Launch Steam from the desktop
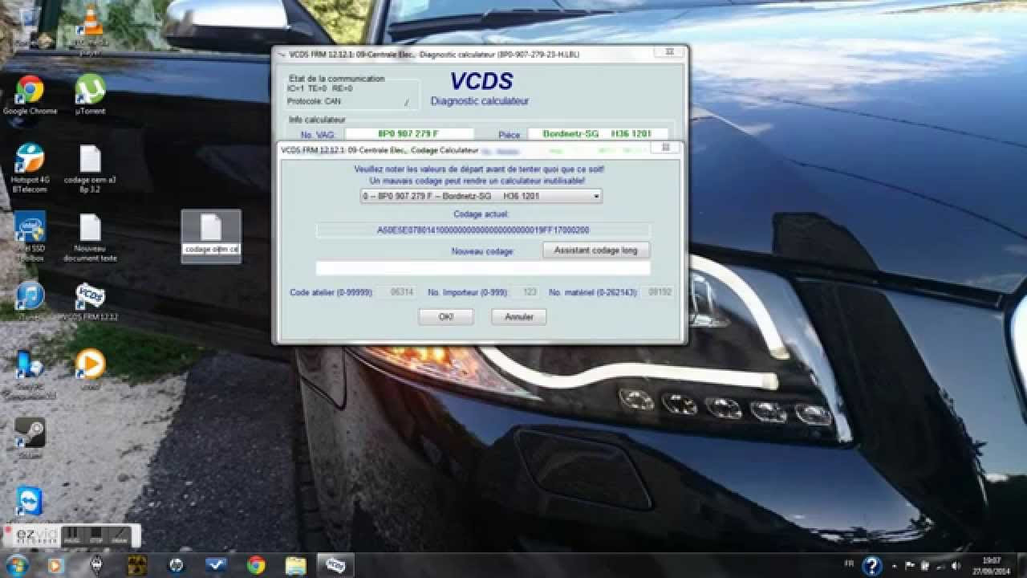This screenshot has height=578, width=1027. pos(30,438)
